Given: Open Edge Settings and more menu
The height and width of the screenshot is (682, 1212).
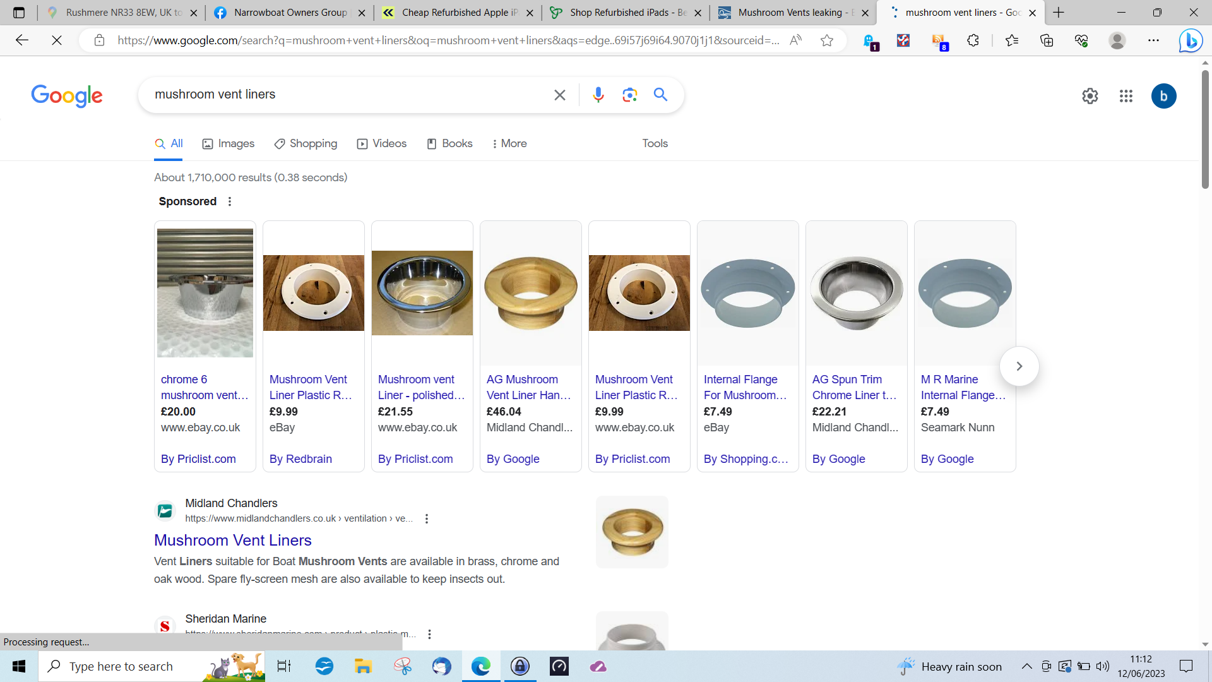Looking at the screenshot, I should (1153, 40).
